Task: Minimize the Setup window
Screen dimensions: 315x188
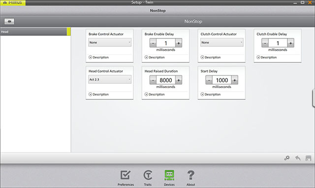Action: click(x=295, y=3)
